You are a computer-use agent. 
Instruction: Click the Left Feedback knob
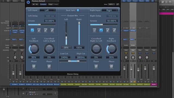[34, 49]
